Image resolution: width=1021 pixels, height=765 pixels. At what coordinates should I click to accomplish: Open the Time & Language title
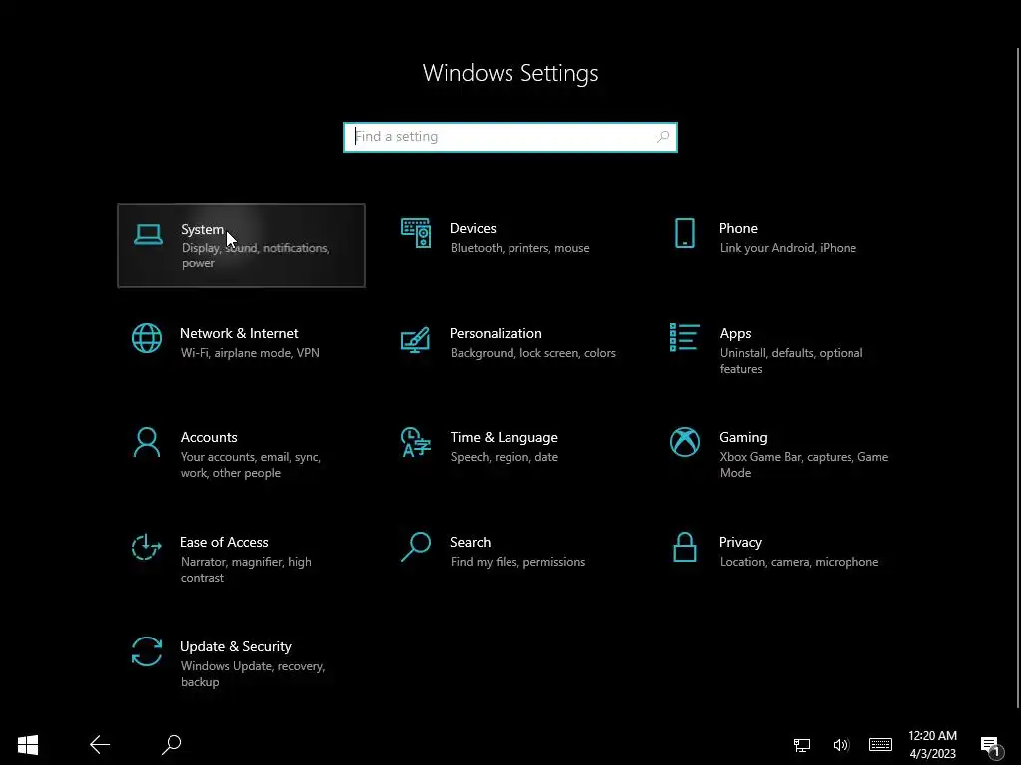pyautogui.click(x=504, y=438)
